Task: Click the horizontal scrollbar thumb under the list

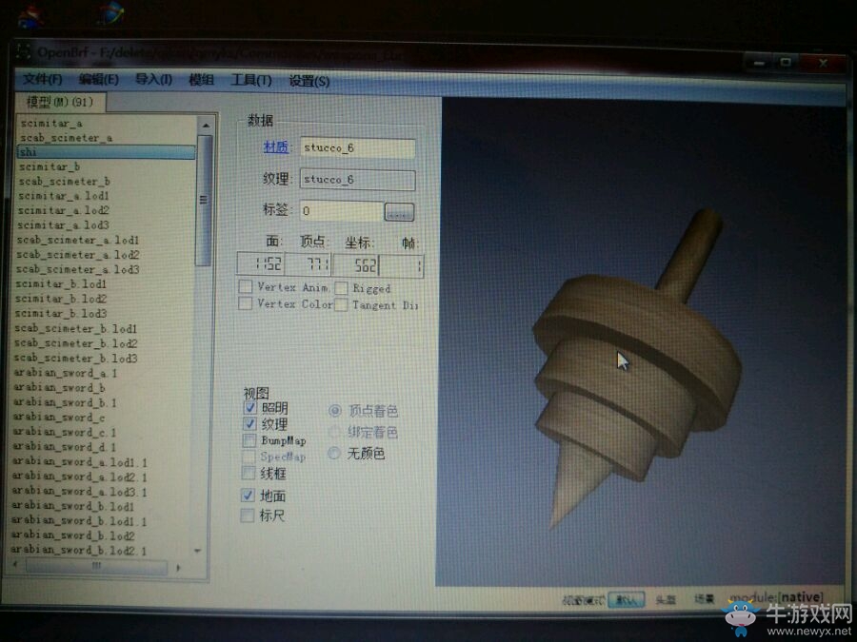Action: tap(96, 566)
